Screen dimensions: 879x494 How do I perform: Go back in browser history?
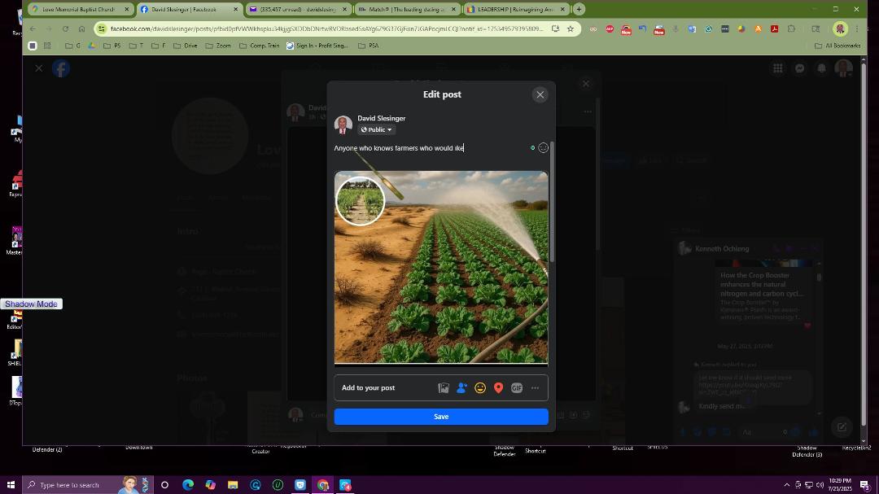click(x=33, y=28)
